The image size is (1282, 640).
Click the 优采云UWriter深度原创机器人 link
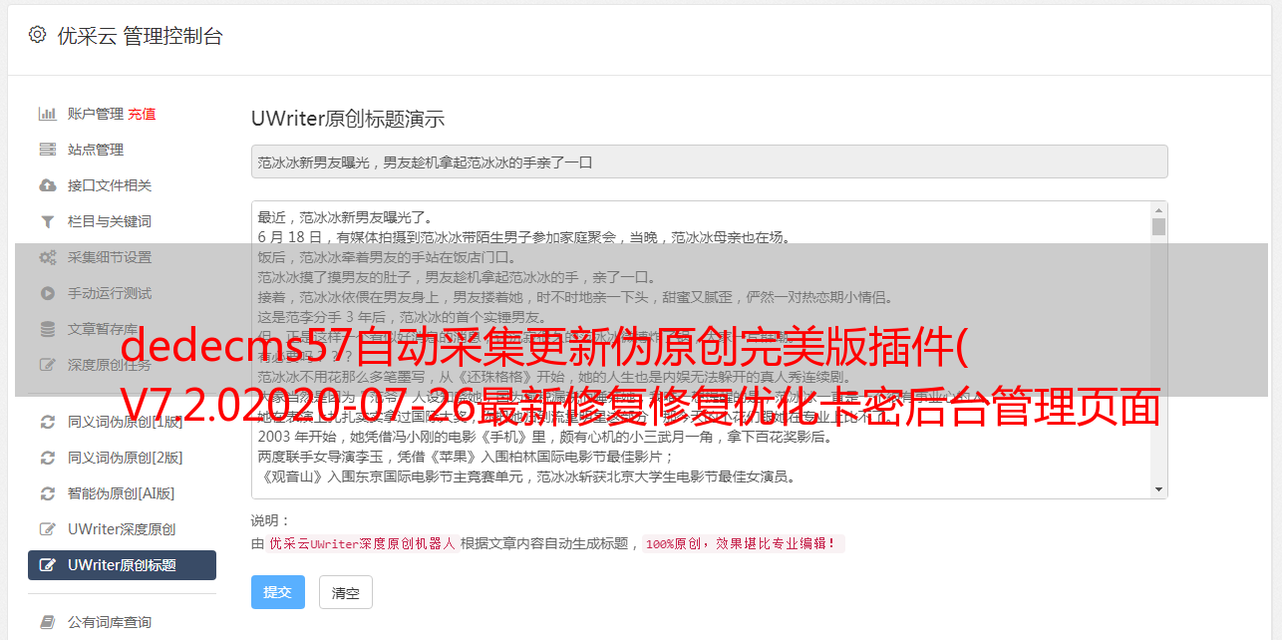(362, 544)
